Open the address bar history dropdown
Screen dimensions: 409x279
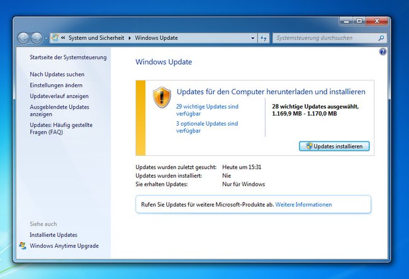pos(252,38)
